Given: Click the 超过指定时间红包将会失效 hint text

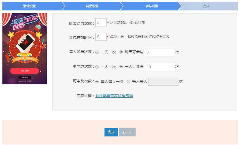Looking at the screenshot, I should point(148,37).
